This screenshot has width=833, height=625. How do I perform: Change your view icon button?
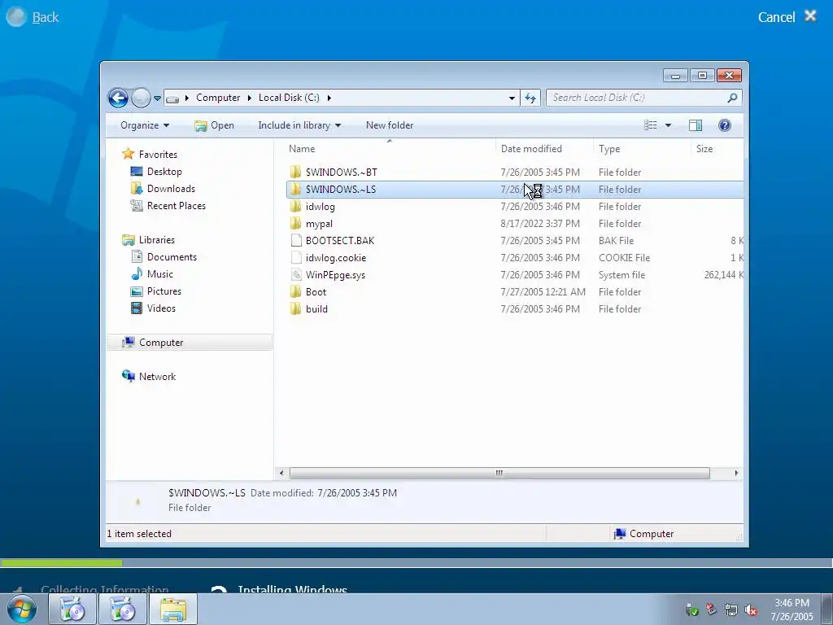click(651, 125)
